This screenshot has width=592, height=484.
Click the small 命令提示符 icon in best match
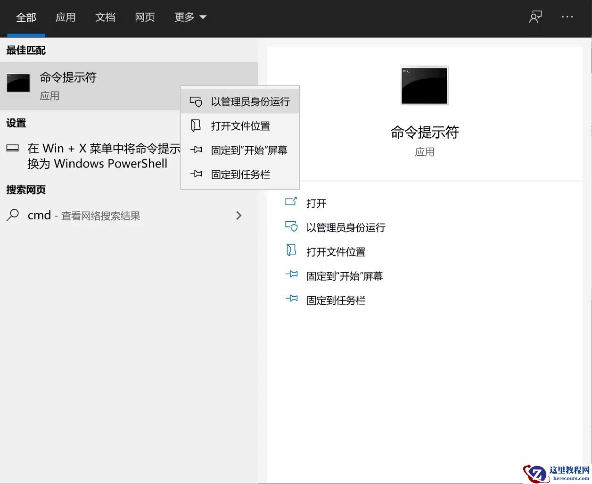tap(18, 82)
